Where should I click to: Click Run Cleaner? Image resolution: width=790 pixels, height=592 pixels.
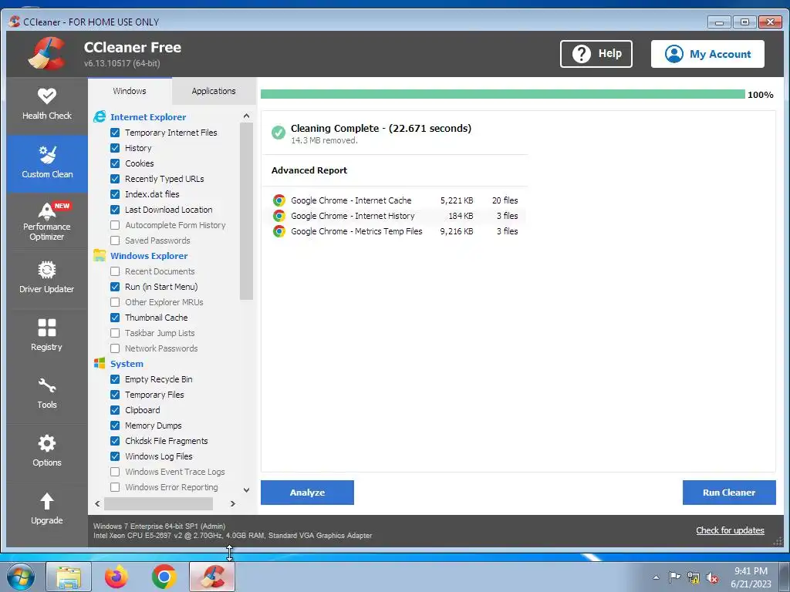coord(729,493)
